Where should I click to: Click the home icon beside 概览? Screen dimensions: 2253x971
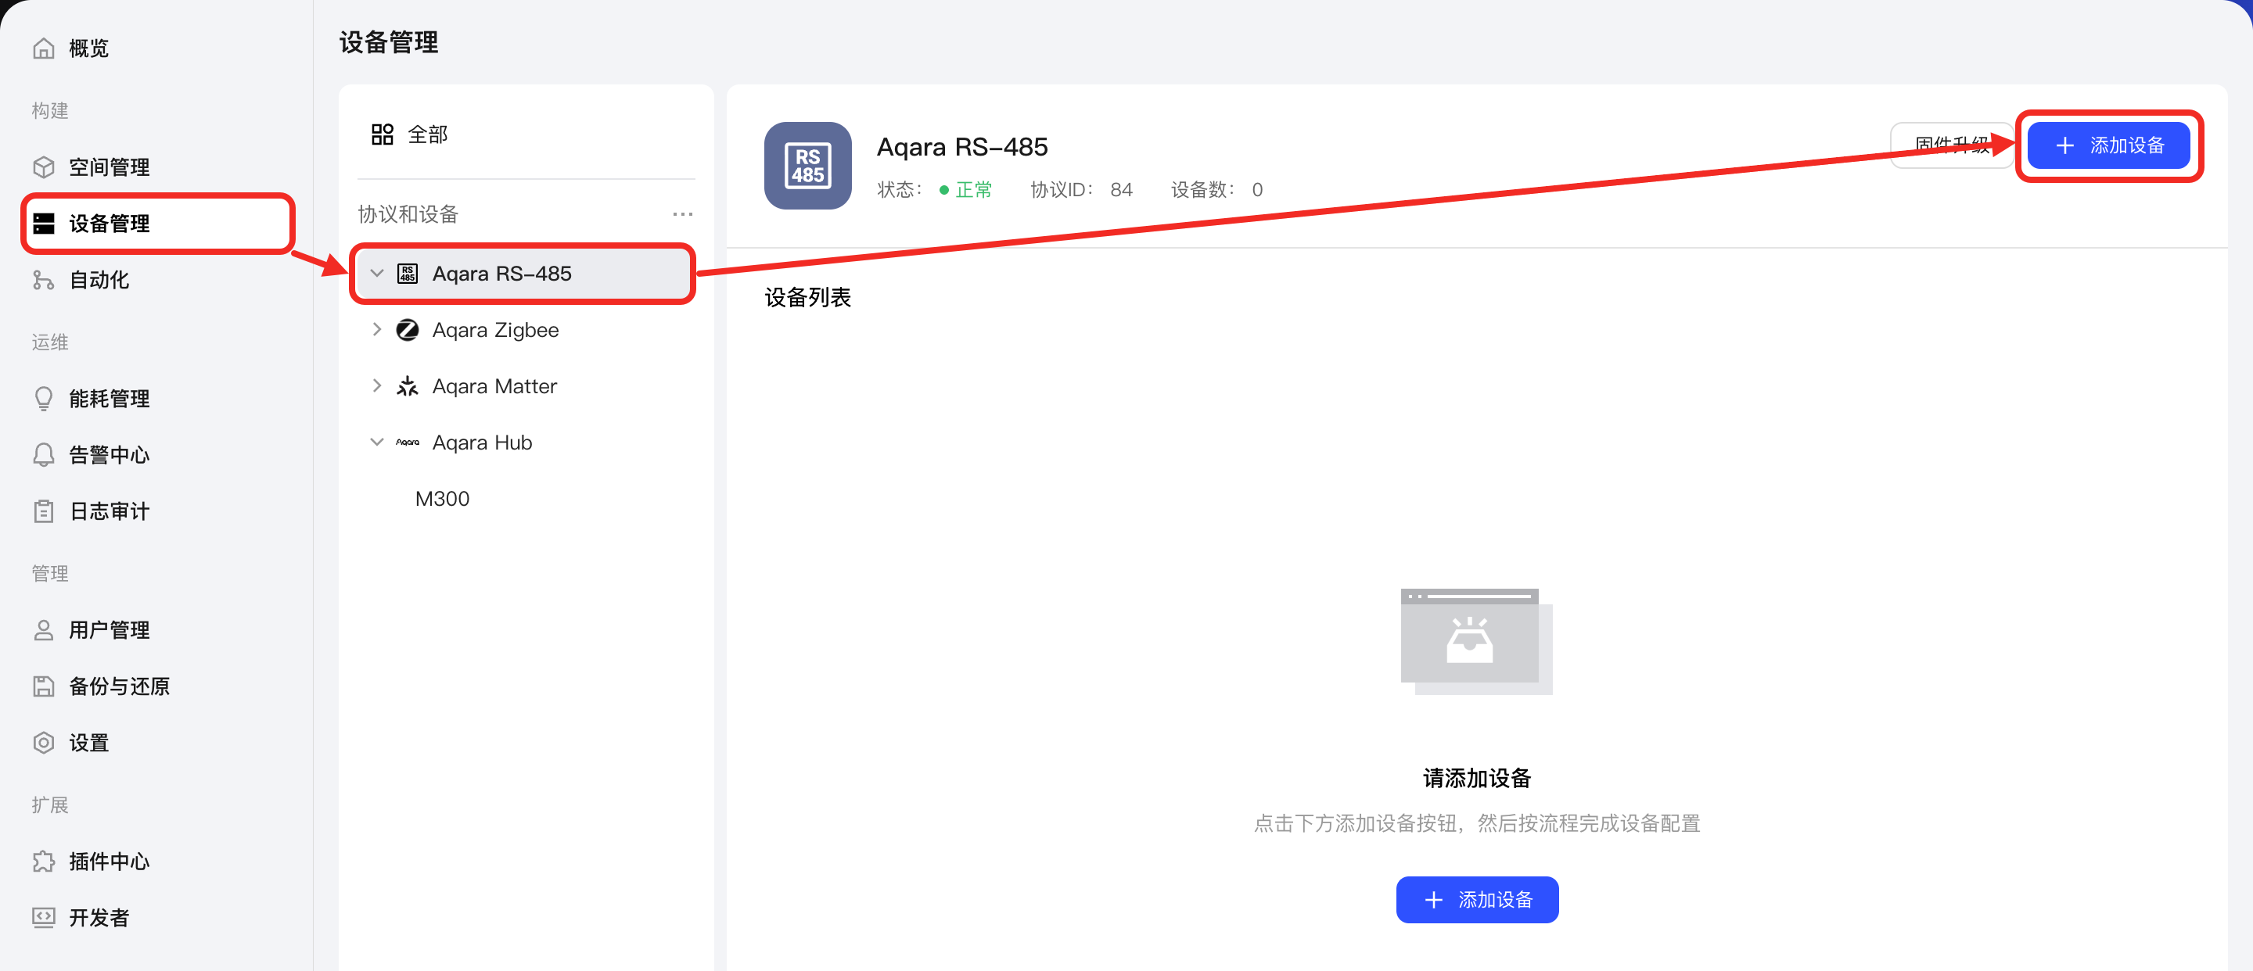(44, 48)
